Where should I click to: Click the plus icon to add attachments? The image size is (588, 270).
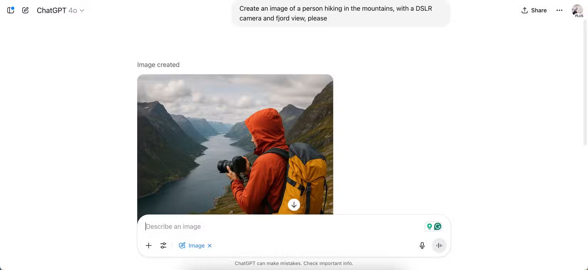click(149, 245)
